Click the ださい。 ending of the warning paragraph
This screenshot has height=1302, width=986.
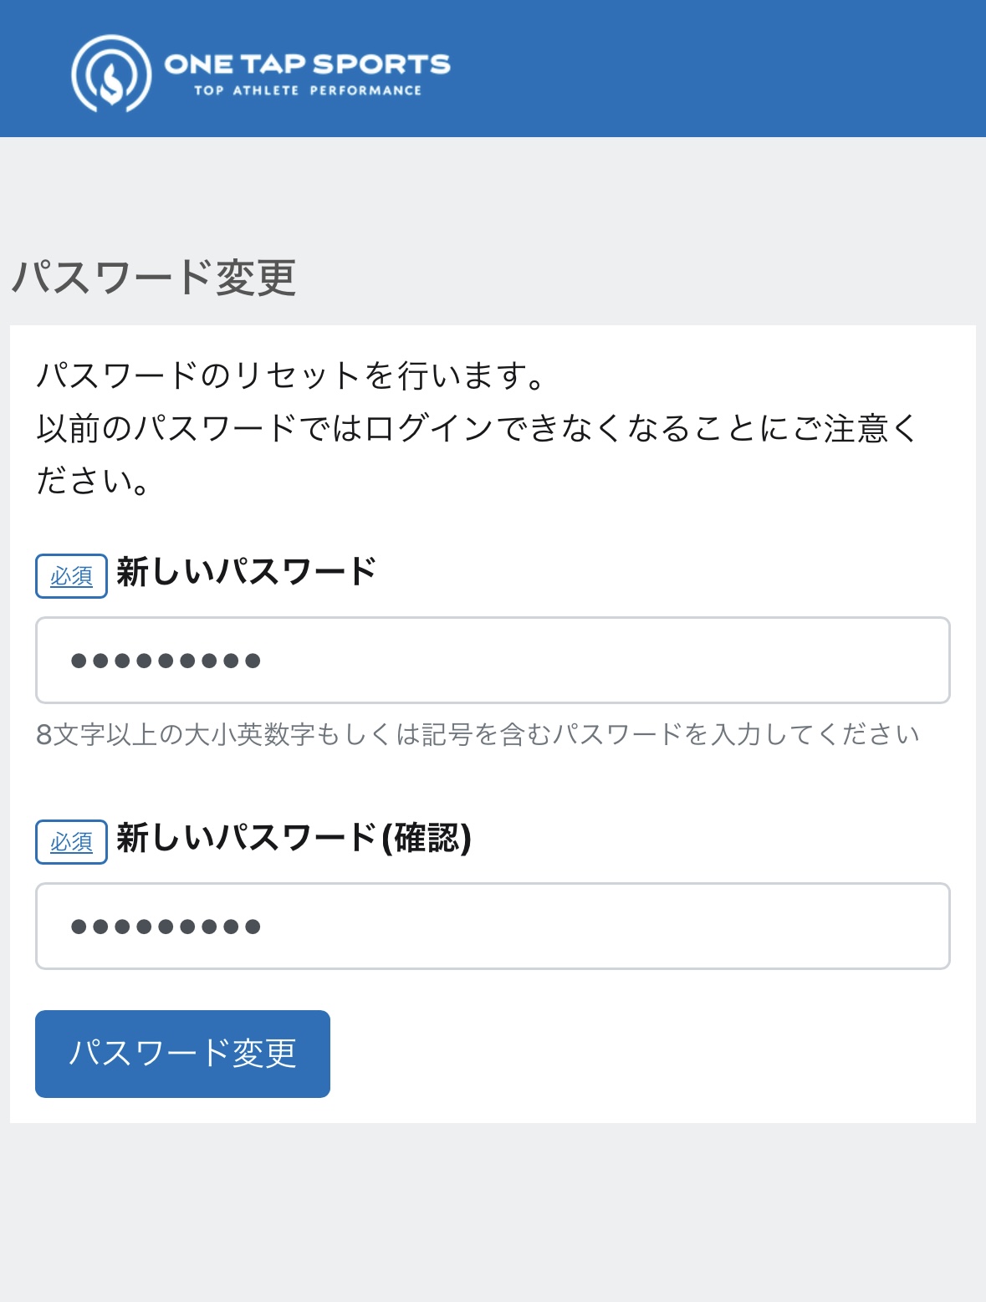(93, 481)
